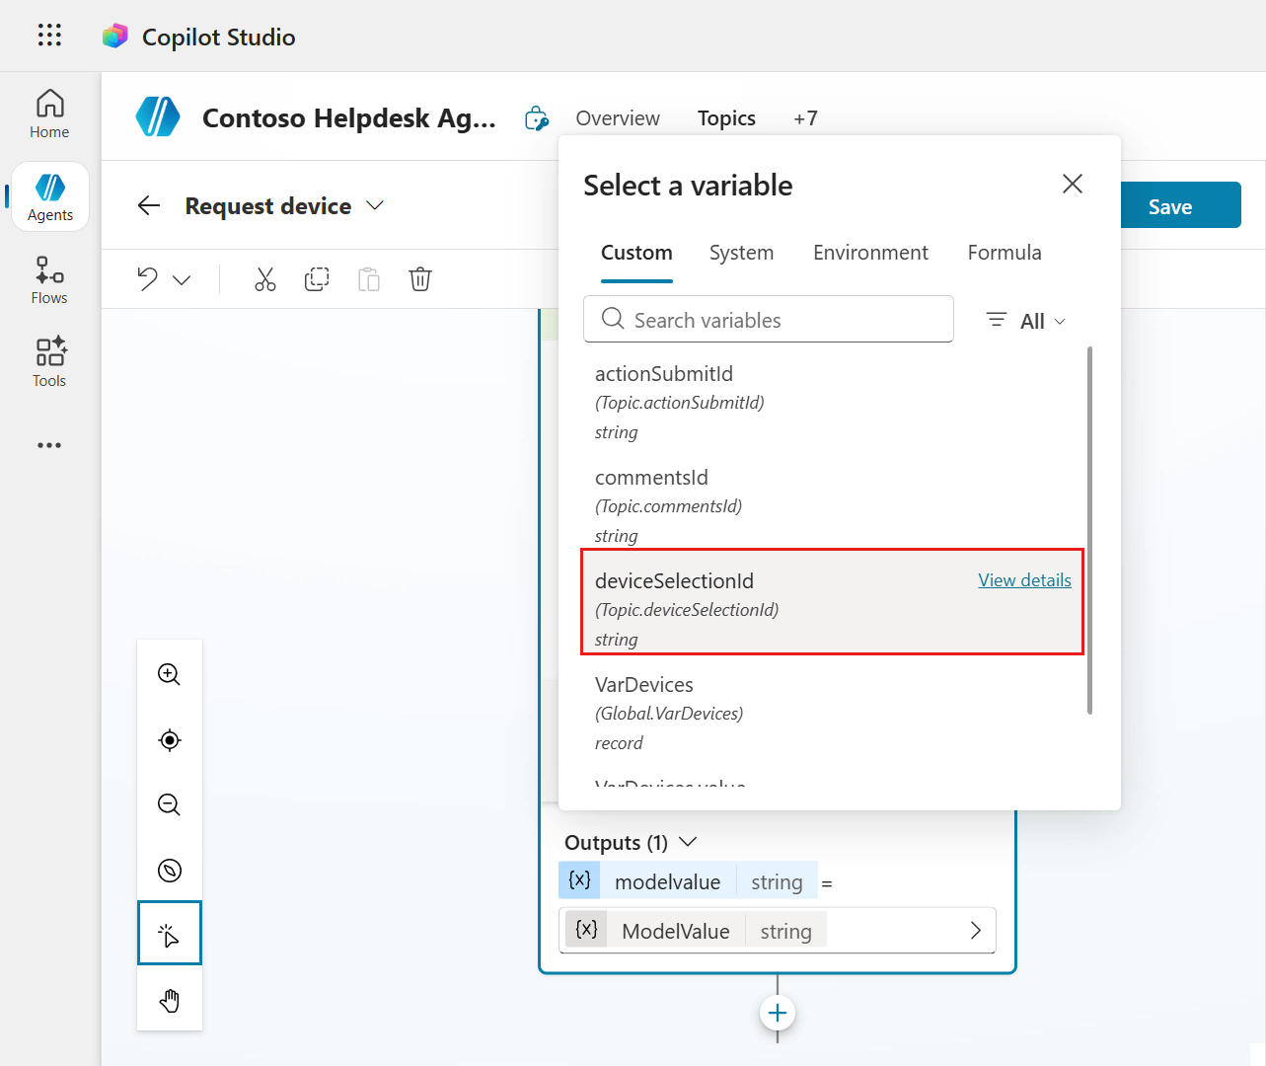Viewport: 1266px width, 1066px height.
Task: Open Tools in the sidebar
Action: point(49,362)
